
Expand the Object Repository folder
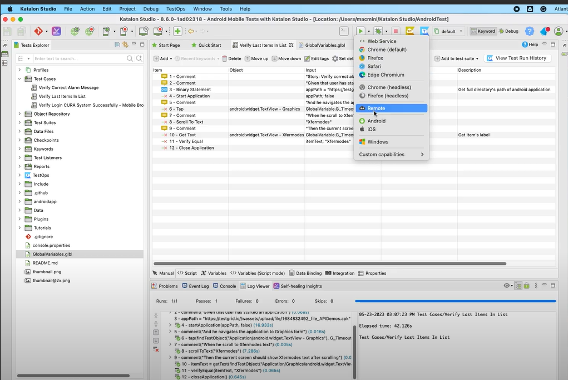coord(19,113)
